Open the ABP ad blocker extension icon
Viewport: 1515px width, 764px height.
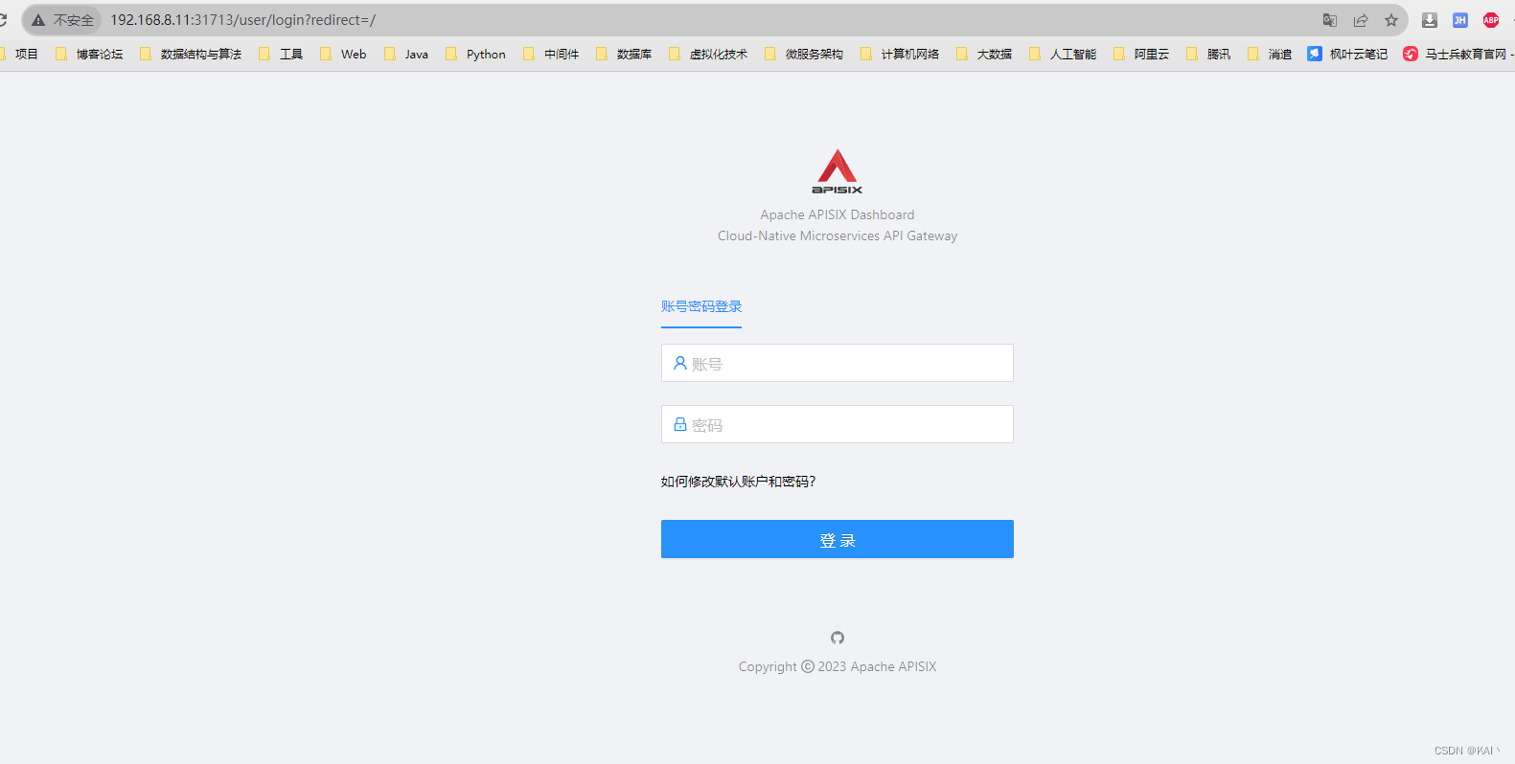[1491, 20]
